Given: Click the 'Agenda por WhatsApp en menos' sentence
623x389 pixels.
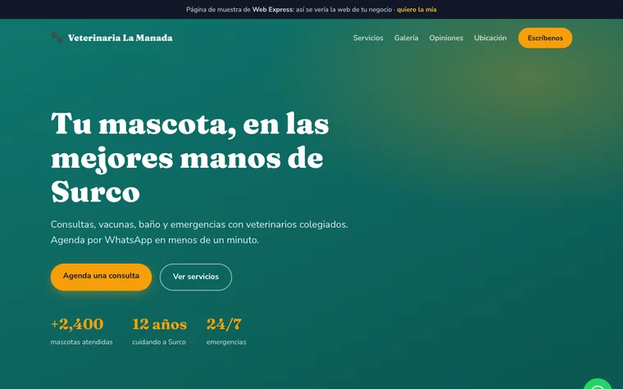Looking at the screenshot, I should [x=155, y=240].
